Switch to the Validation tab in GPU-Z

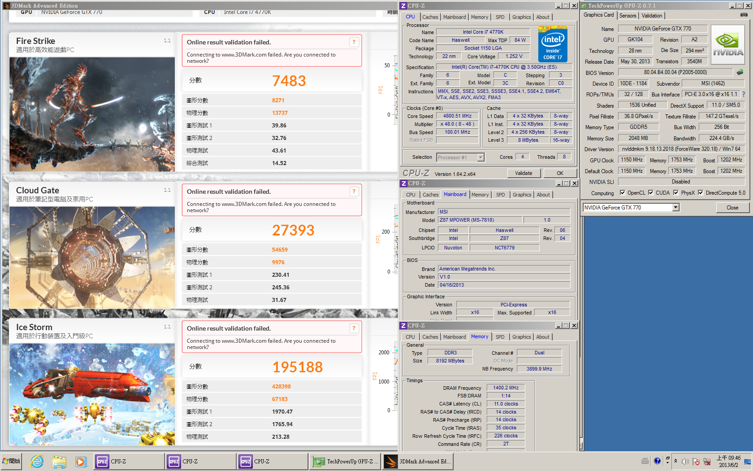tap(652, 15)
